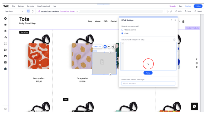This screenshot has width=210, height=116.
Task: Open Hire a Professional menu
Action: (x=43, y=6)
